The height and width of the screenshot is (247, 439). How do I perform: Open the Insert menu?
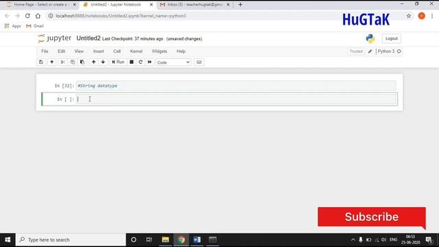tap(99, 51)
